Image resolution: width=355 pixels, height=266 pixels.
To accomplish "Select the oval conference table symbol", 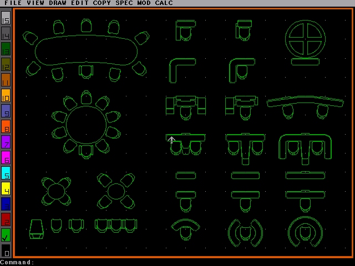I will pyautogui.click(x=86, y=50).
